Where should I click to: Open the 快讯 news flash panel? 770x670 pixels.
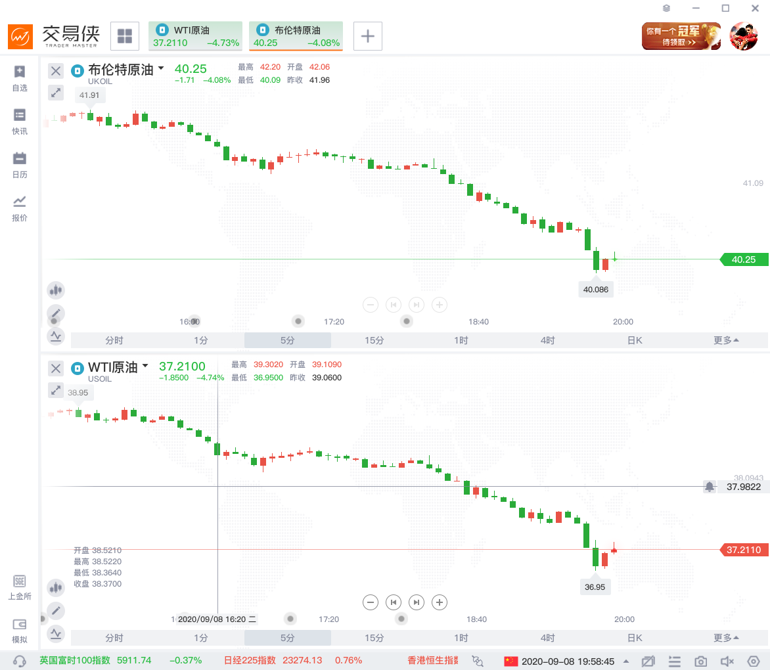tap(20, 121)
